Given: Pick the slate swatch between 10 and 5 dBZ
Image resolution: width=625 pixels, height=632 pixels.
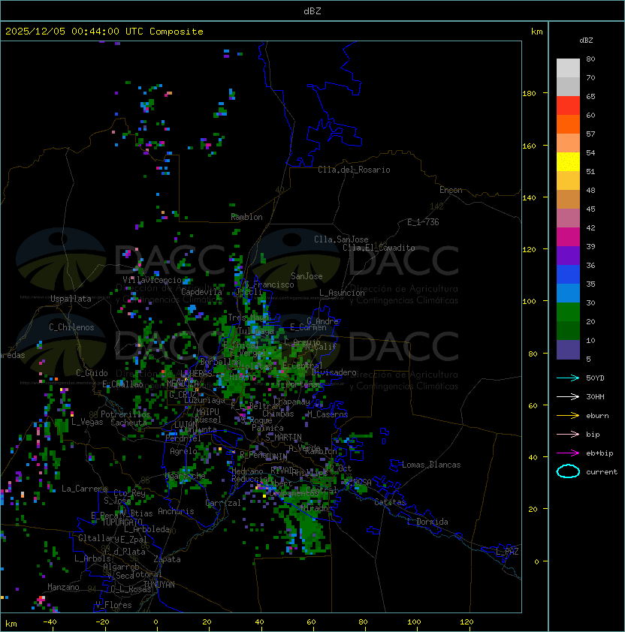Looking at the screenshot, I should [x=568, y=350].
